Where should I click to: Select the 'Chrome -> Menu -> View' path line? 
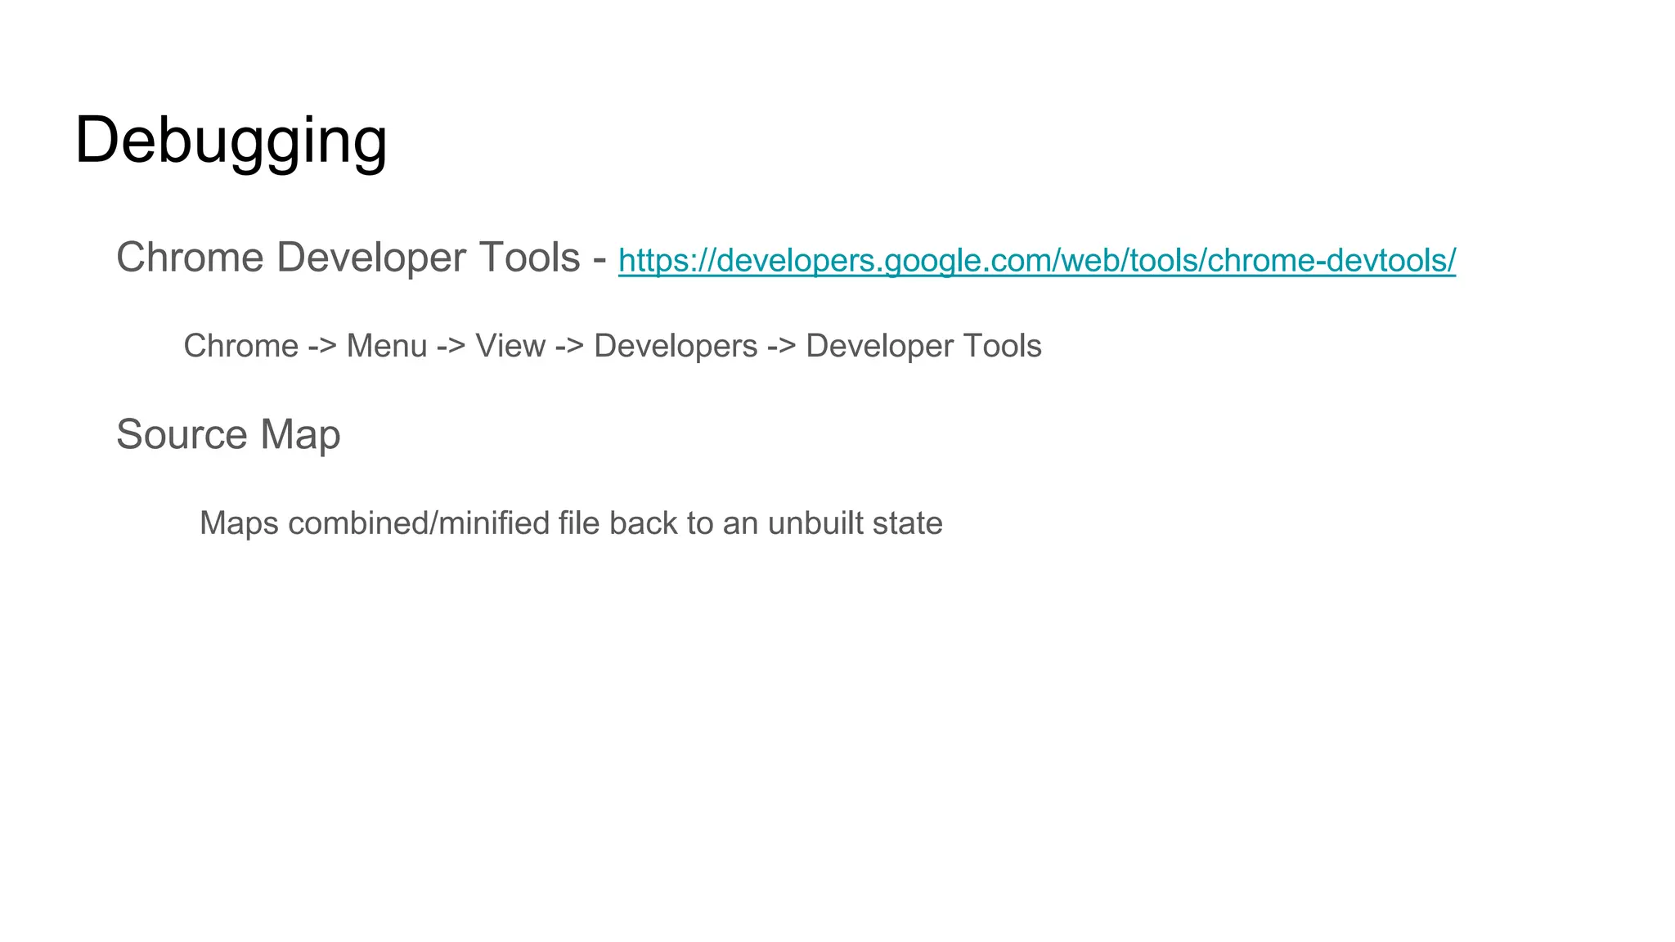click(x=613, y=346)
